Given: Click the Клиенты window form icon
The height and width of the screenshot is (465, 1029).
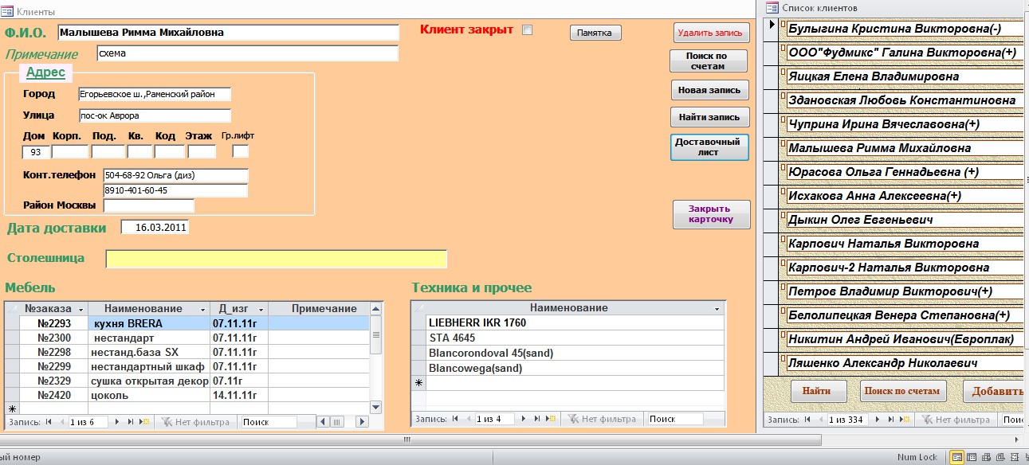Looking at the screenshot, I should click(9, 11).
